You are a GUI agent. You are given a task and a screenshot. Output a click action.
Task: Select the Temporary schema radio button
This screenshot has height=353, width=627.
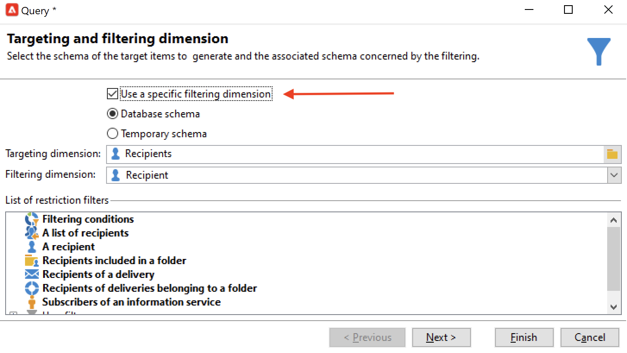coord(112,134)
